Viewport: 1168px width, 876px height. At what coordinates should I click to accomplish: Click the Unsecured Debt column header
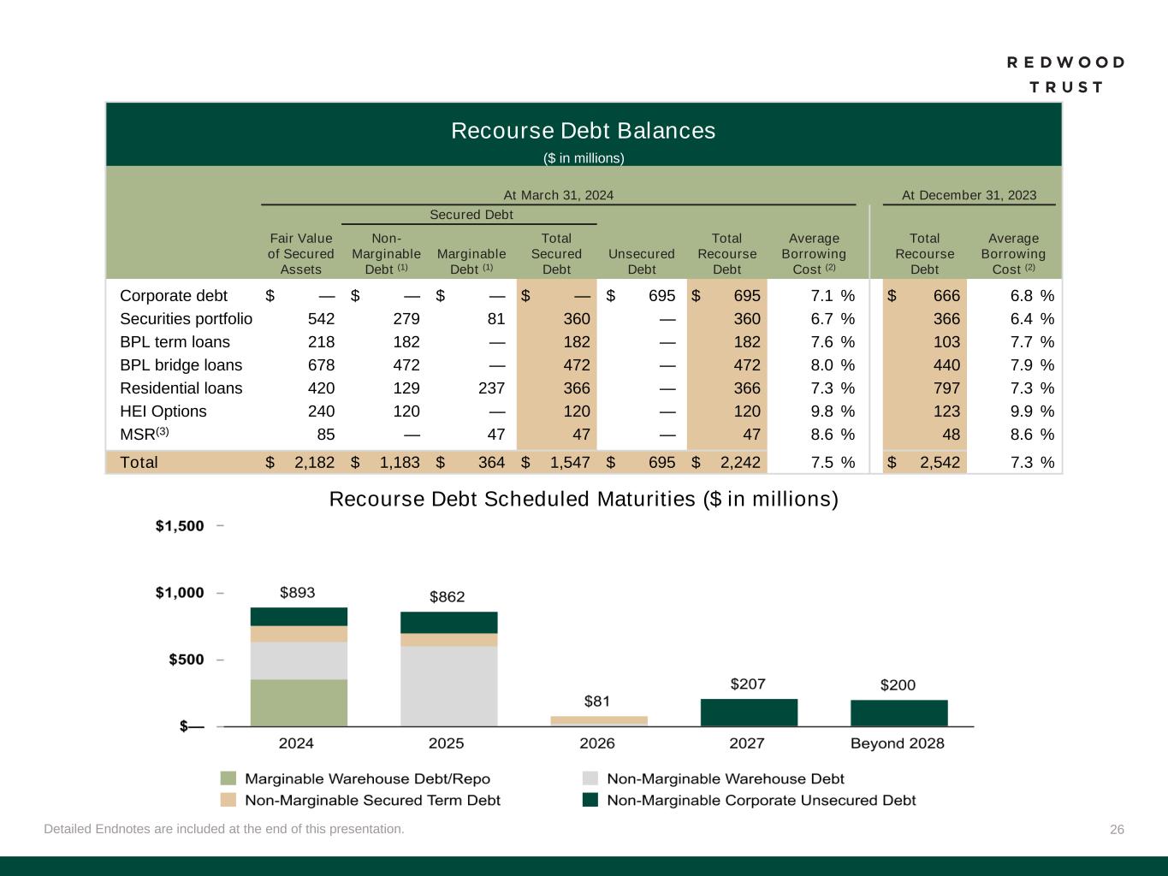(x=641, y=262)
